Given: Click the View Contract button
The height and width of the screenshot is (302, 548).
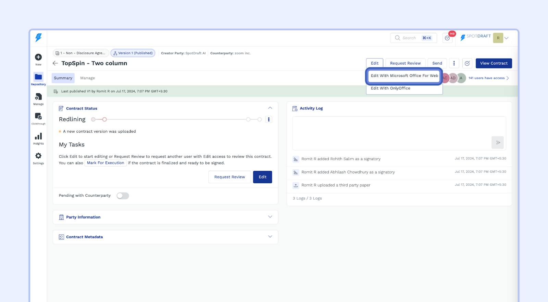Looking at the screenshot, I should [x=494, y=63].
